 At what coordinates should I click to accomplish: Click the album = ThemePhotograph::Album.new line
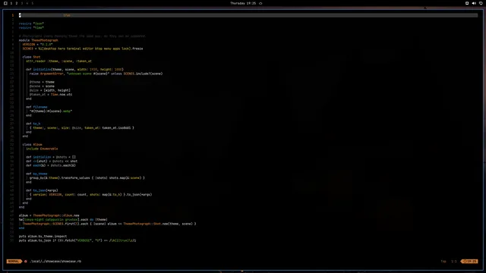[49, 215]
